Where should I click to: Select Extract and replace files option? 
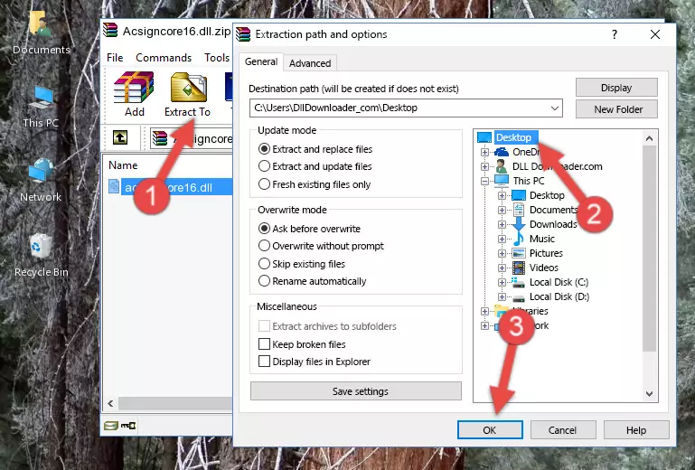point(264,149)
